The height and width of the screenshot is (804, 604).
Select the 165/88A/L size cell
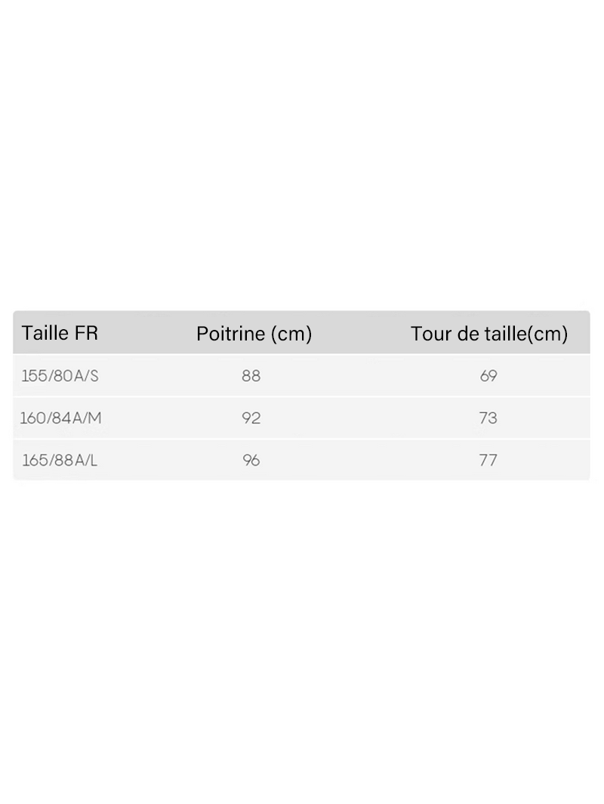click(x=60, y=461)
